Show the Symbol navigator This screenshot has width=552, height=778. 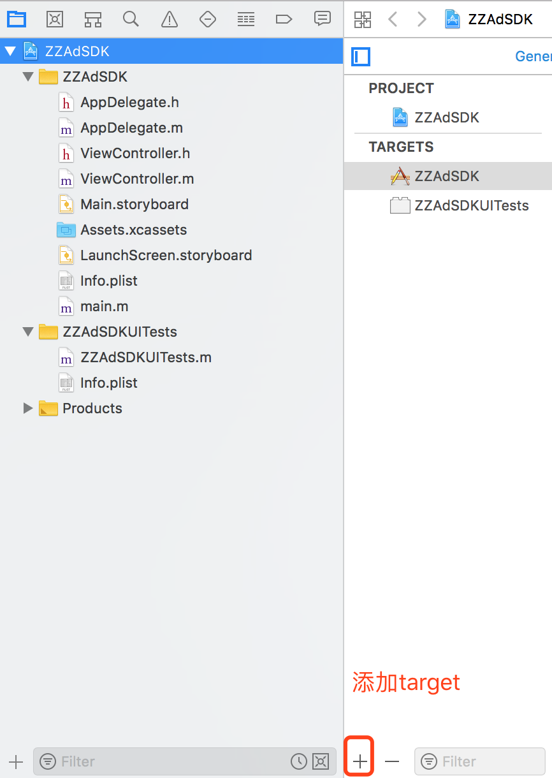click(x=93, y=19)
